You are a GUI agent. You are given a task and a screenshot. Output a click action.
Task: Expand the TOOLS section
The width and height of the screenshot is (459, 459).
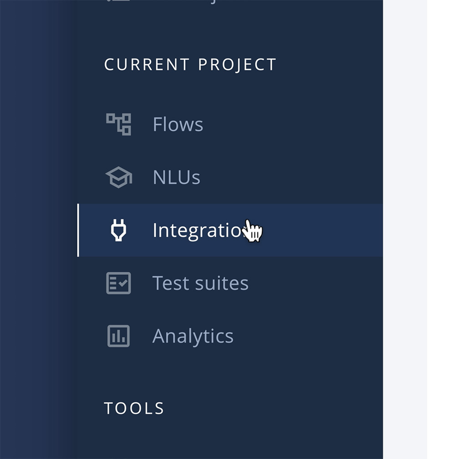click(x=134, y=408)
